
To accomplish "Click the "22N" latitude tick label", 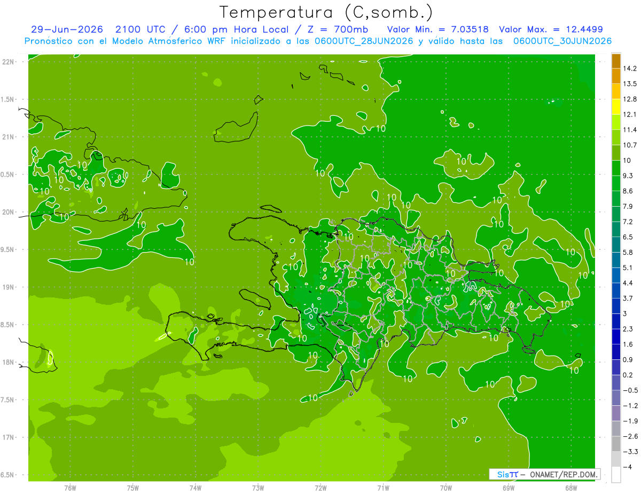I will coord(9,62).
